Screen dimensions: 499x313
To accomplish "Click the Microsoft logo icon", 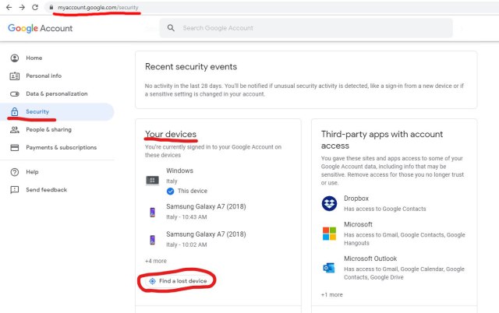I will click(328, 233).
